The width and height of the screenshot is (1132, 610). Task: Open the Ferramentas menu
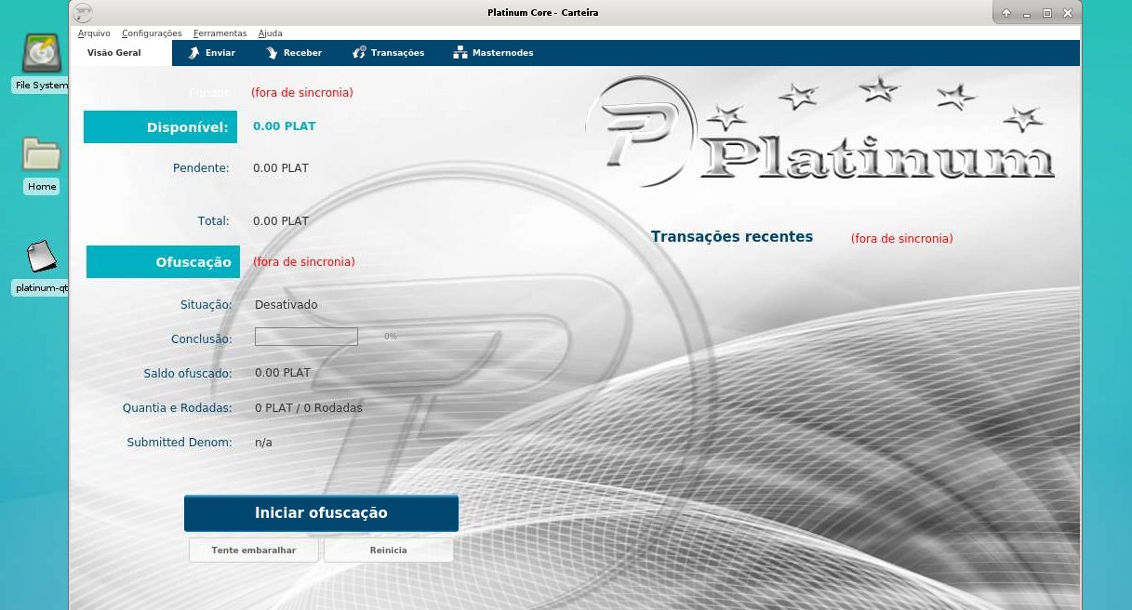pos(220,33)
